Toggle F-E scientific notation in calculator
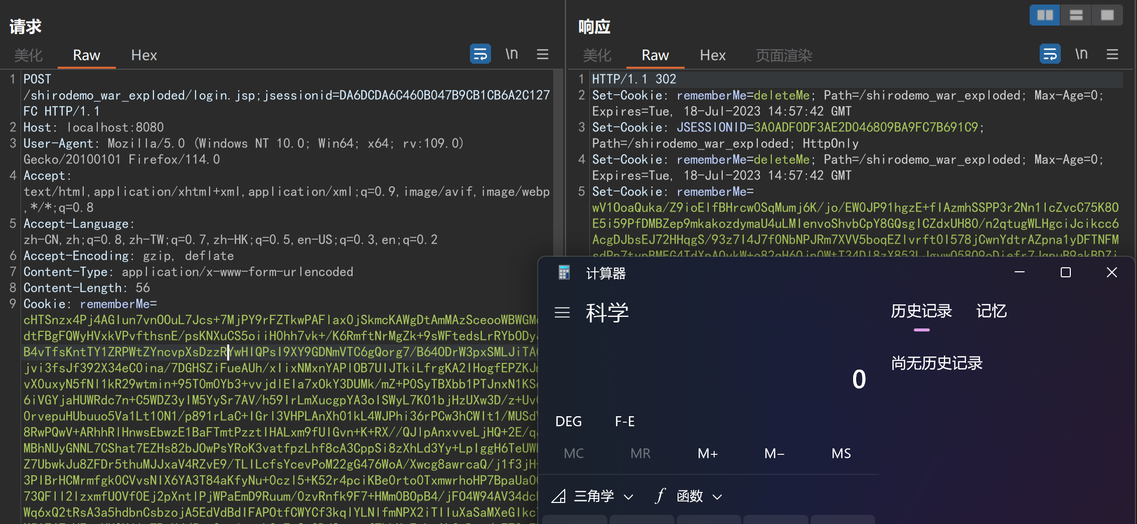The width and height of the screenshot is (1137, 524). (x=625, y=421)
